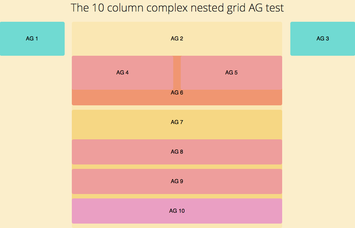The height and width of the screenshot is (228, 355).
Task: Click the teal AG 3 box
Action: click(x=322, y=39)
